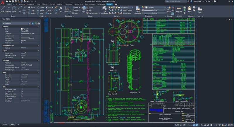Select the Arc tool
Viewport: 234px width, 127px height.
pos(20,9)
